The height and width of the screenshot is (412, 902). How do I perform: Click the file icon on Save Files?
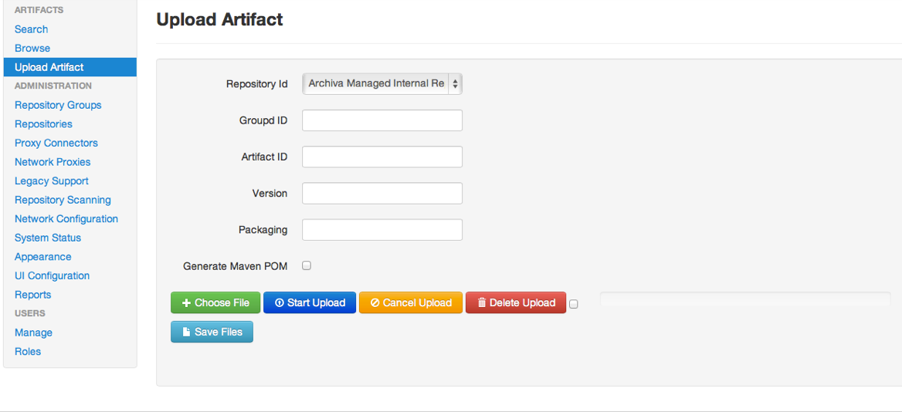point(186,333)
